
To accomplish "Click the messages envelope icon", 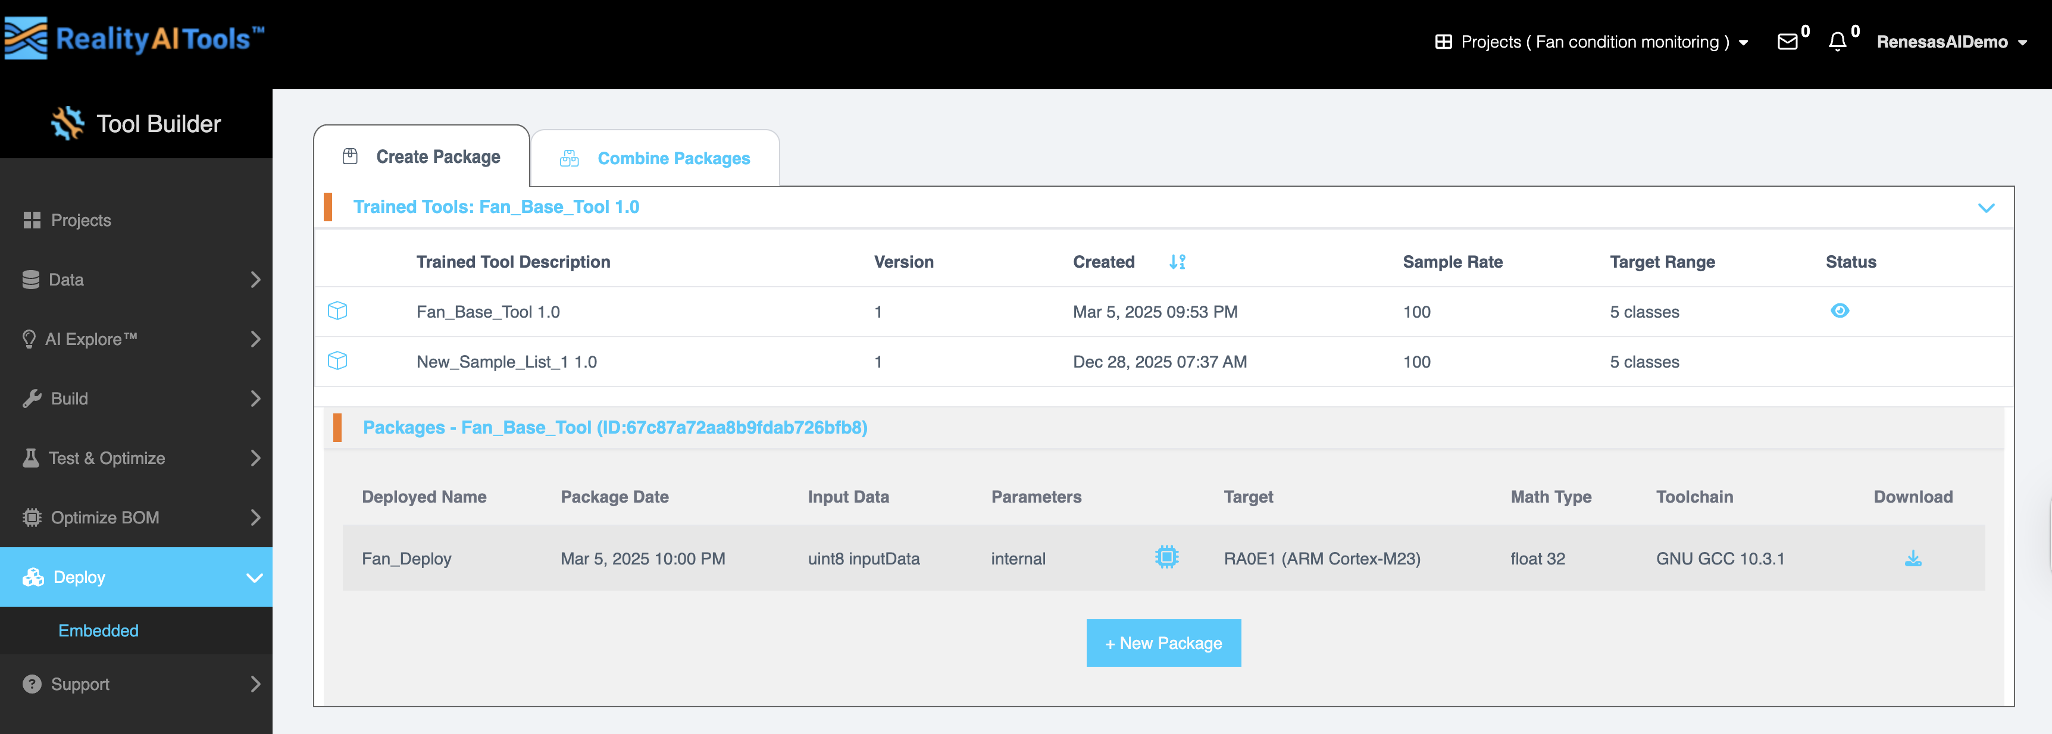I will (1789, 42).
